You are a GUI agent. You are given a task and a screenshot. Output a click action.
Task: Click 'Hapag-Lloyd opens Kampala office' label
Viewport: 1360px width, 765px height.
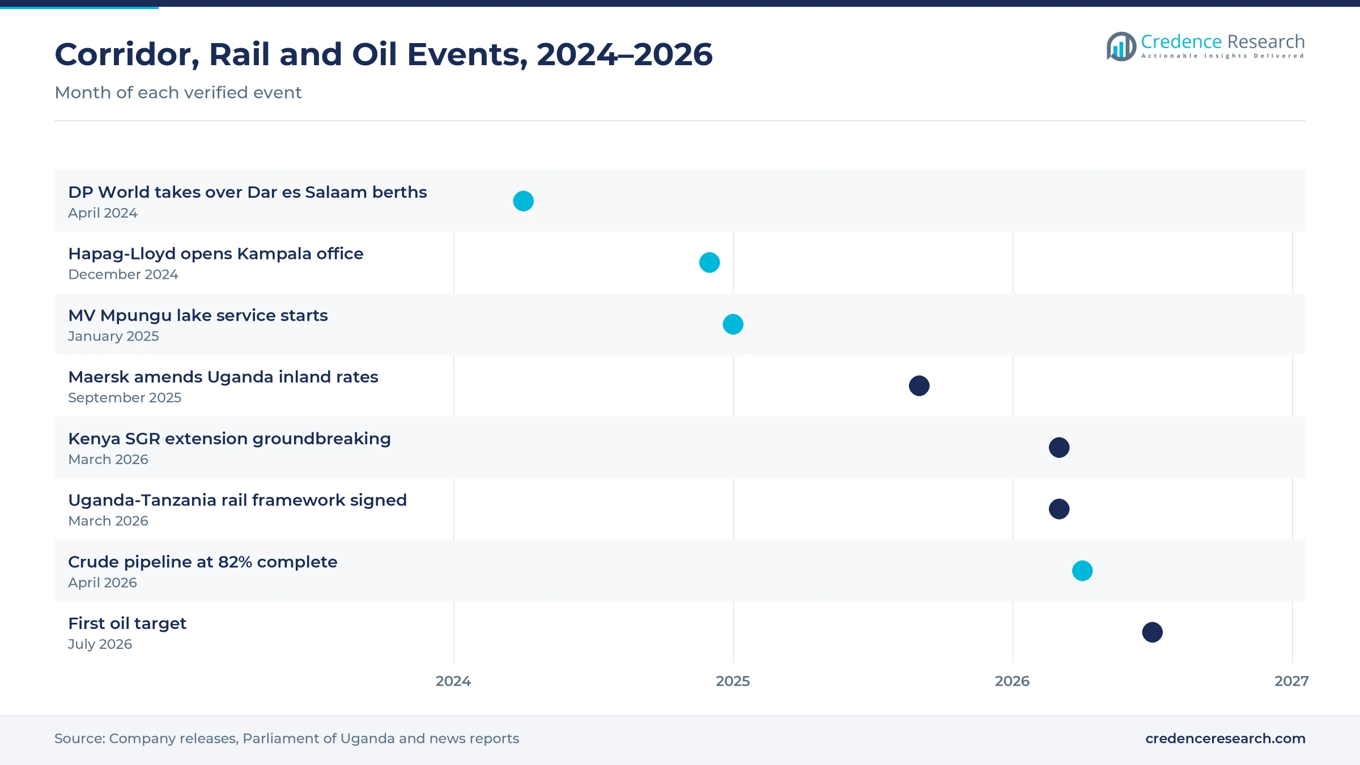point(216,254)
